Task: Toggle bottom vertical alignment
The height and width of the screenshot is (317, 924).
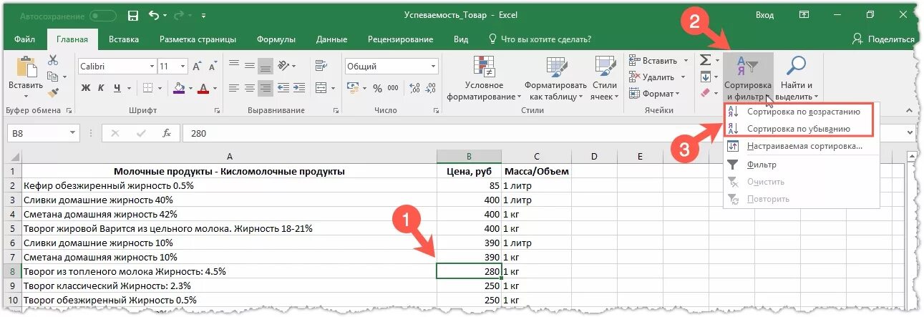Action: coord(266,66)
